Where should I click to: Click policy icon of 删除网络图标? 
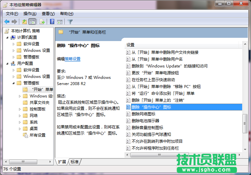point(128,114)
